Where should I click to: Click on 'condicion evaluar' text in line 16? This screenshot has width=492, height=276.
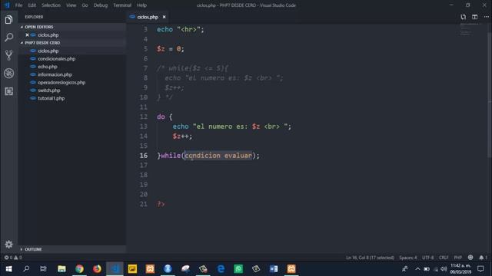coord(218,155)
